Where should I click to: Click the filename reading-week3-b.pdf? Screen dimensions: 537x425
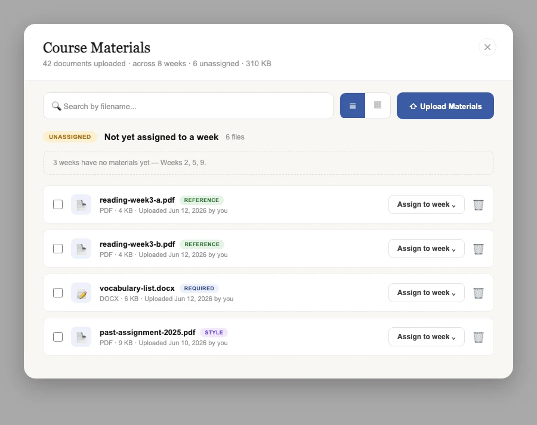pos(137,244)
